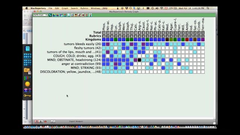
Task: Click the golden key icon in the sidebar
Action: (27, 96)
